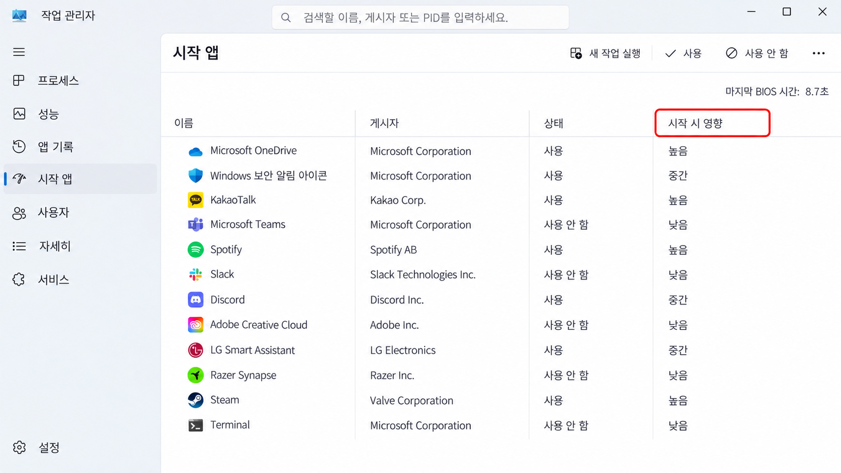Select the Terminal app icon
The image size is (841, 473).
point(196,425)
